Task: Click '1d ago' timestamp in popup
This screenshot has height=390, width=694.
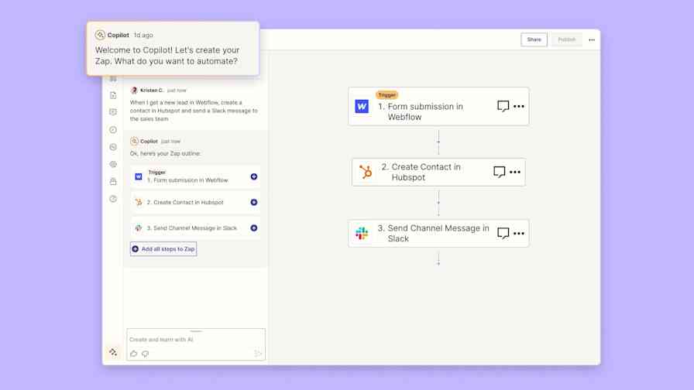Action: pyautogui.click(x=143, y=35)
